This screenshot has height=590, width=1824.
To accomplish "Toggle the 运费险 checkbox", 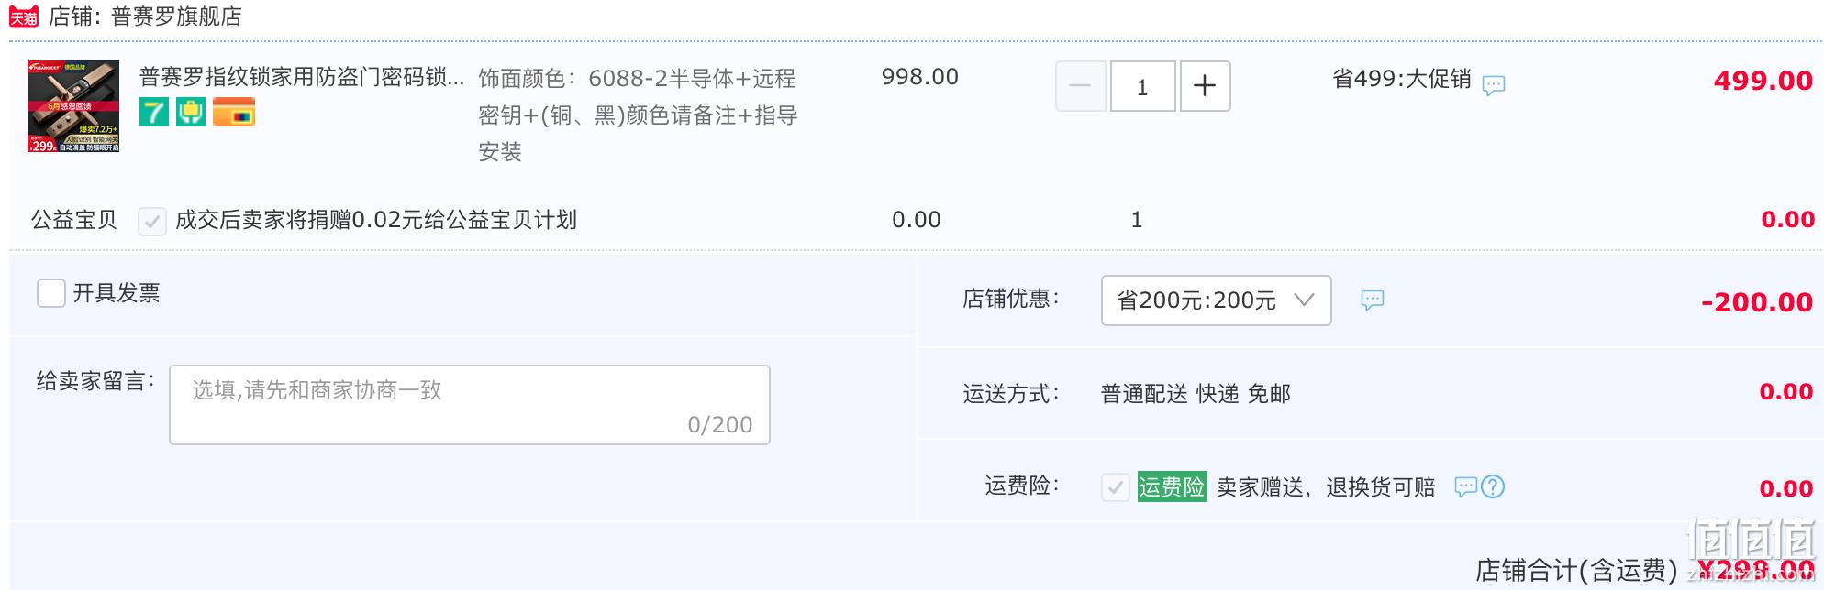I will point(1116,487).
